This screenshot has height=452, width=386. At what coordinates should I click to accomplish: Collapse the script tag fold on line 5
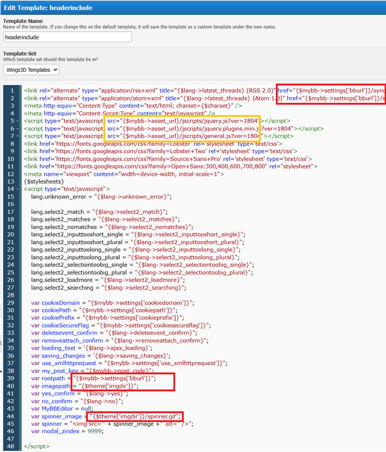pyautogui.click(x=18, y=121)
